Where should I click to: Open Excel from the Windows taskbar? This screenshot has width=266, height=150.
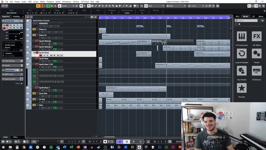point(71,147)
